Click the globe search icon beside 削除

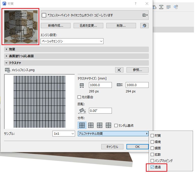[x=144, y=26]
